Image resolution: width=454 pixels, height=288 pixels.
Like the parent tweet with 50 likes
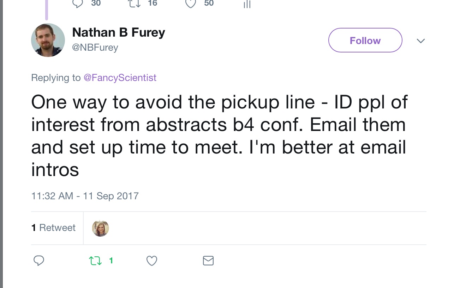point(191,4)
